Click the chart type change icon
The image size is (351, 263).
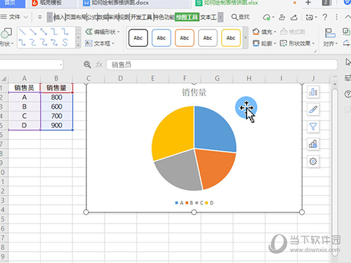click(313, 144)
